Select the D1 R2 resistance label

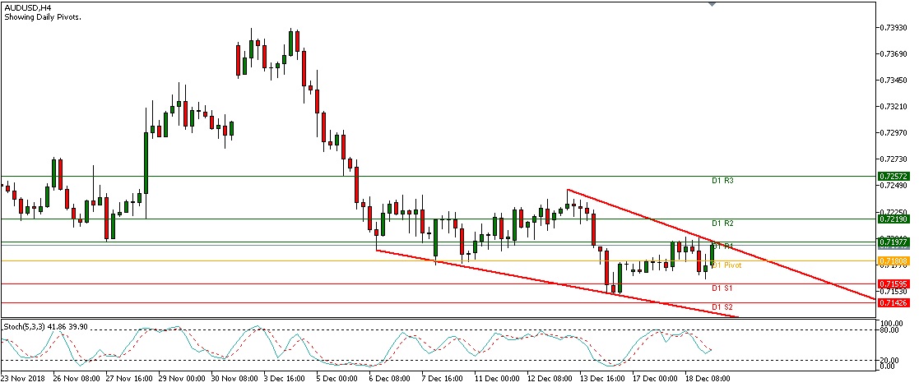coord(722,223)
